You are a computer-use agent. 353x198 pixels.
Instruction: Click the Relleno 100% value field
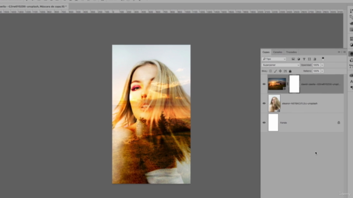[316, 71]
